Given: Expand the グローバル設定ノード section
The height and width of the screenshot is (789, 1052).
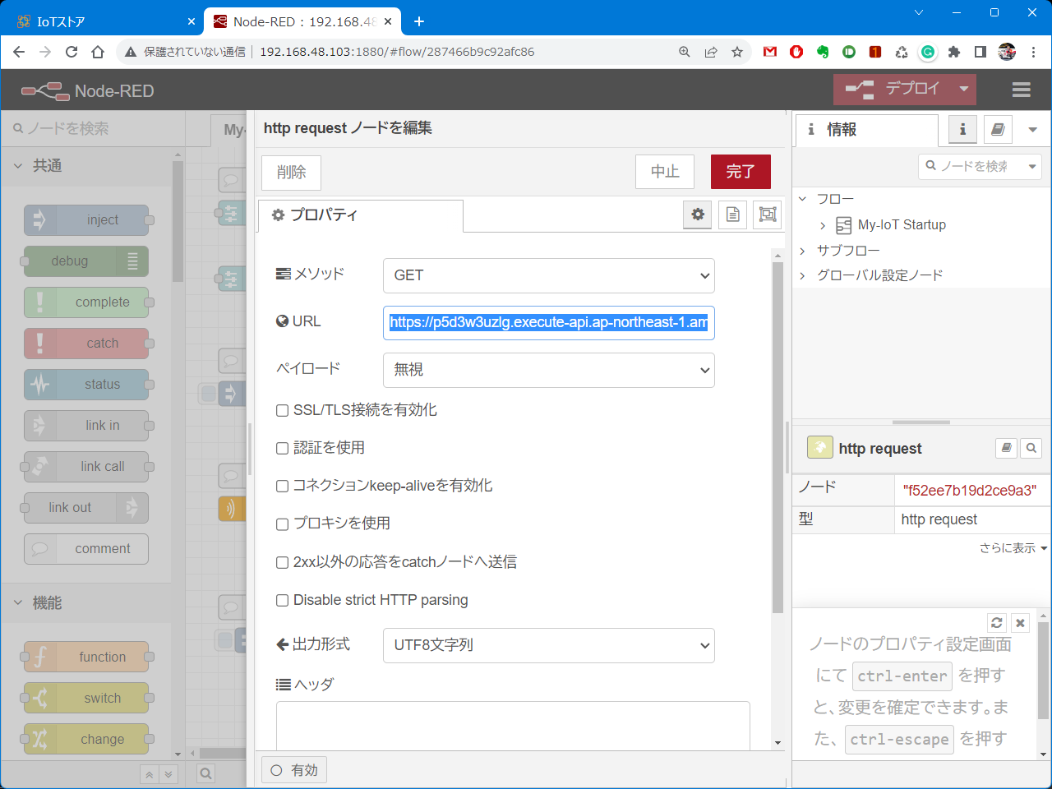Looking at the screenshot, I should point(803,275).
